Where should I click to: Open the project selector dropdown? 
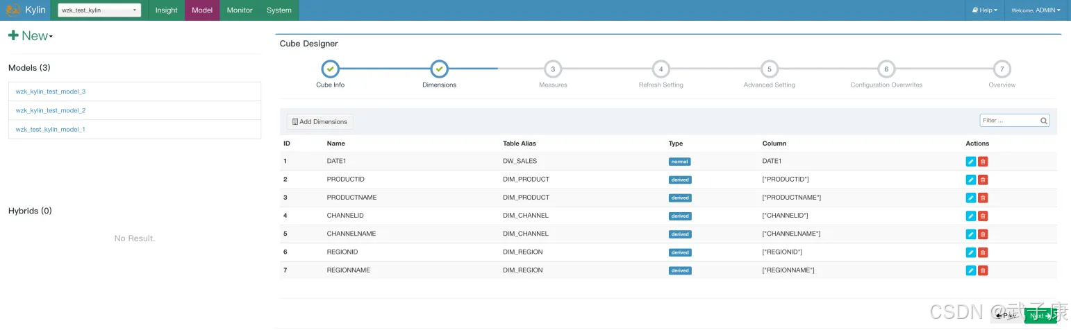[x=99, y=10]
